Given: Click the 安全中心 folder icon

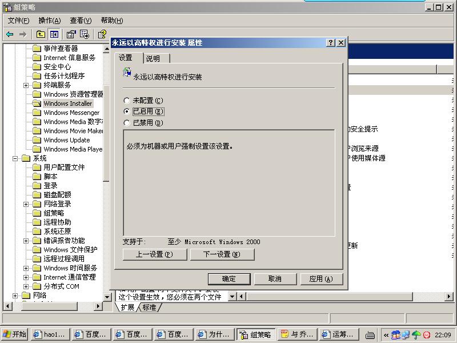Looking at the screenshot, I should 37,66.
